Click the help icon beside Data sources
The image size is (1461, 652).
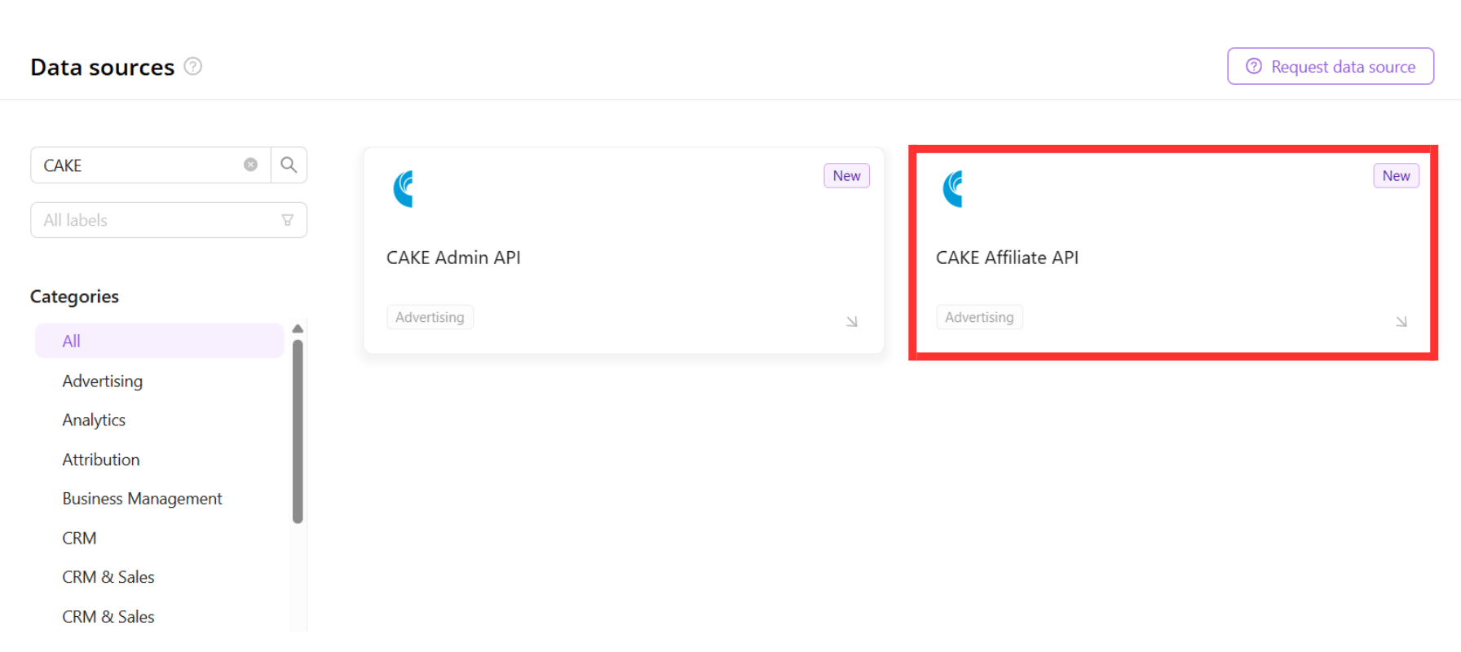tap(193, 66)
